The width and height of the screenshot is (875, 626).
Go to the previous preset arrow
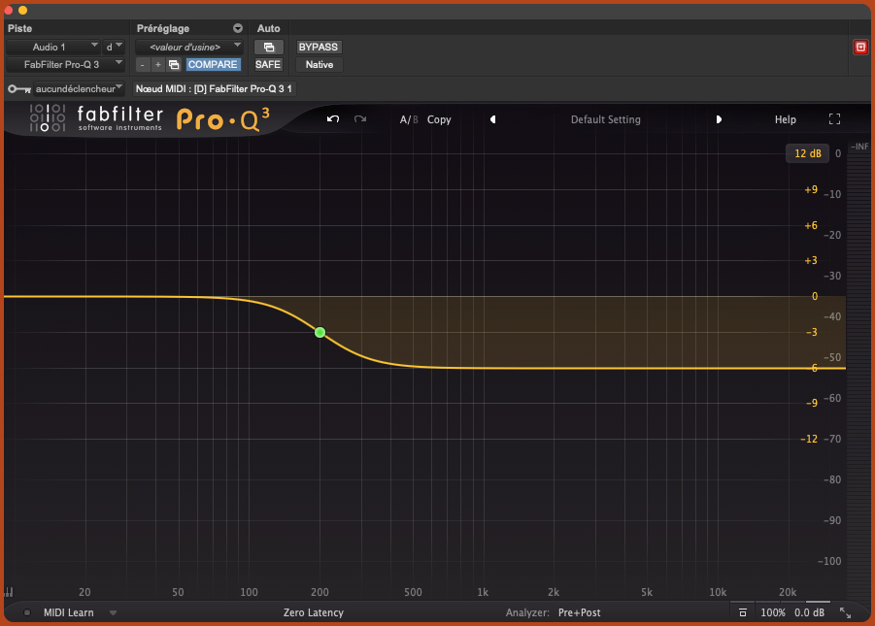pyautogui.click(x=492, y=119)
